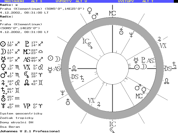Click the empty center circle of the chart
The width and height of the screenshot is (178, 133).
click(112, 68)
